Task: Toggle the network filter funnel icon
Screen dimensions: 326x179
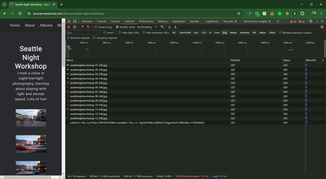Action: coord(82,27)
